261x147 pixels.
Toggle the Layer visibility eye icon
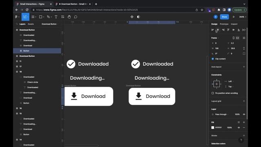244,114
